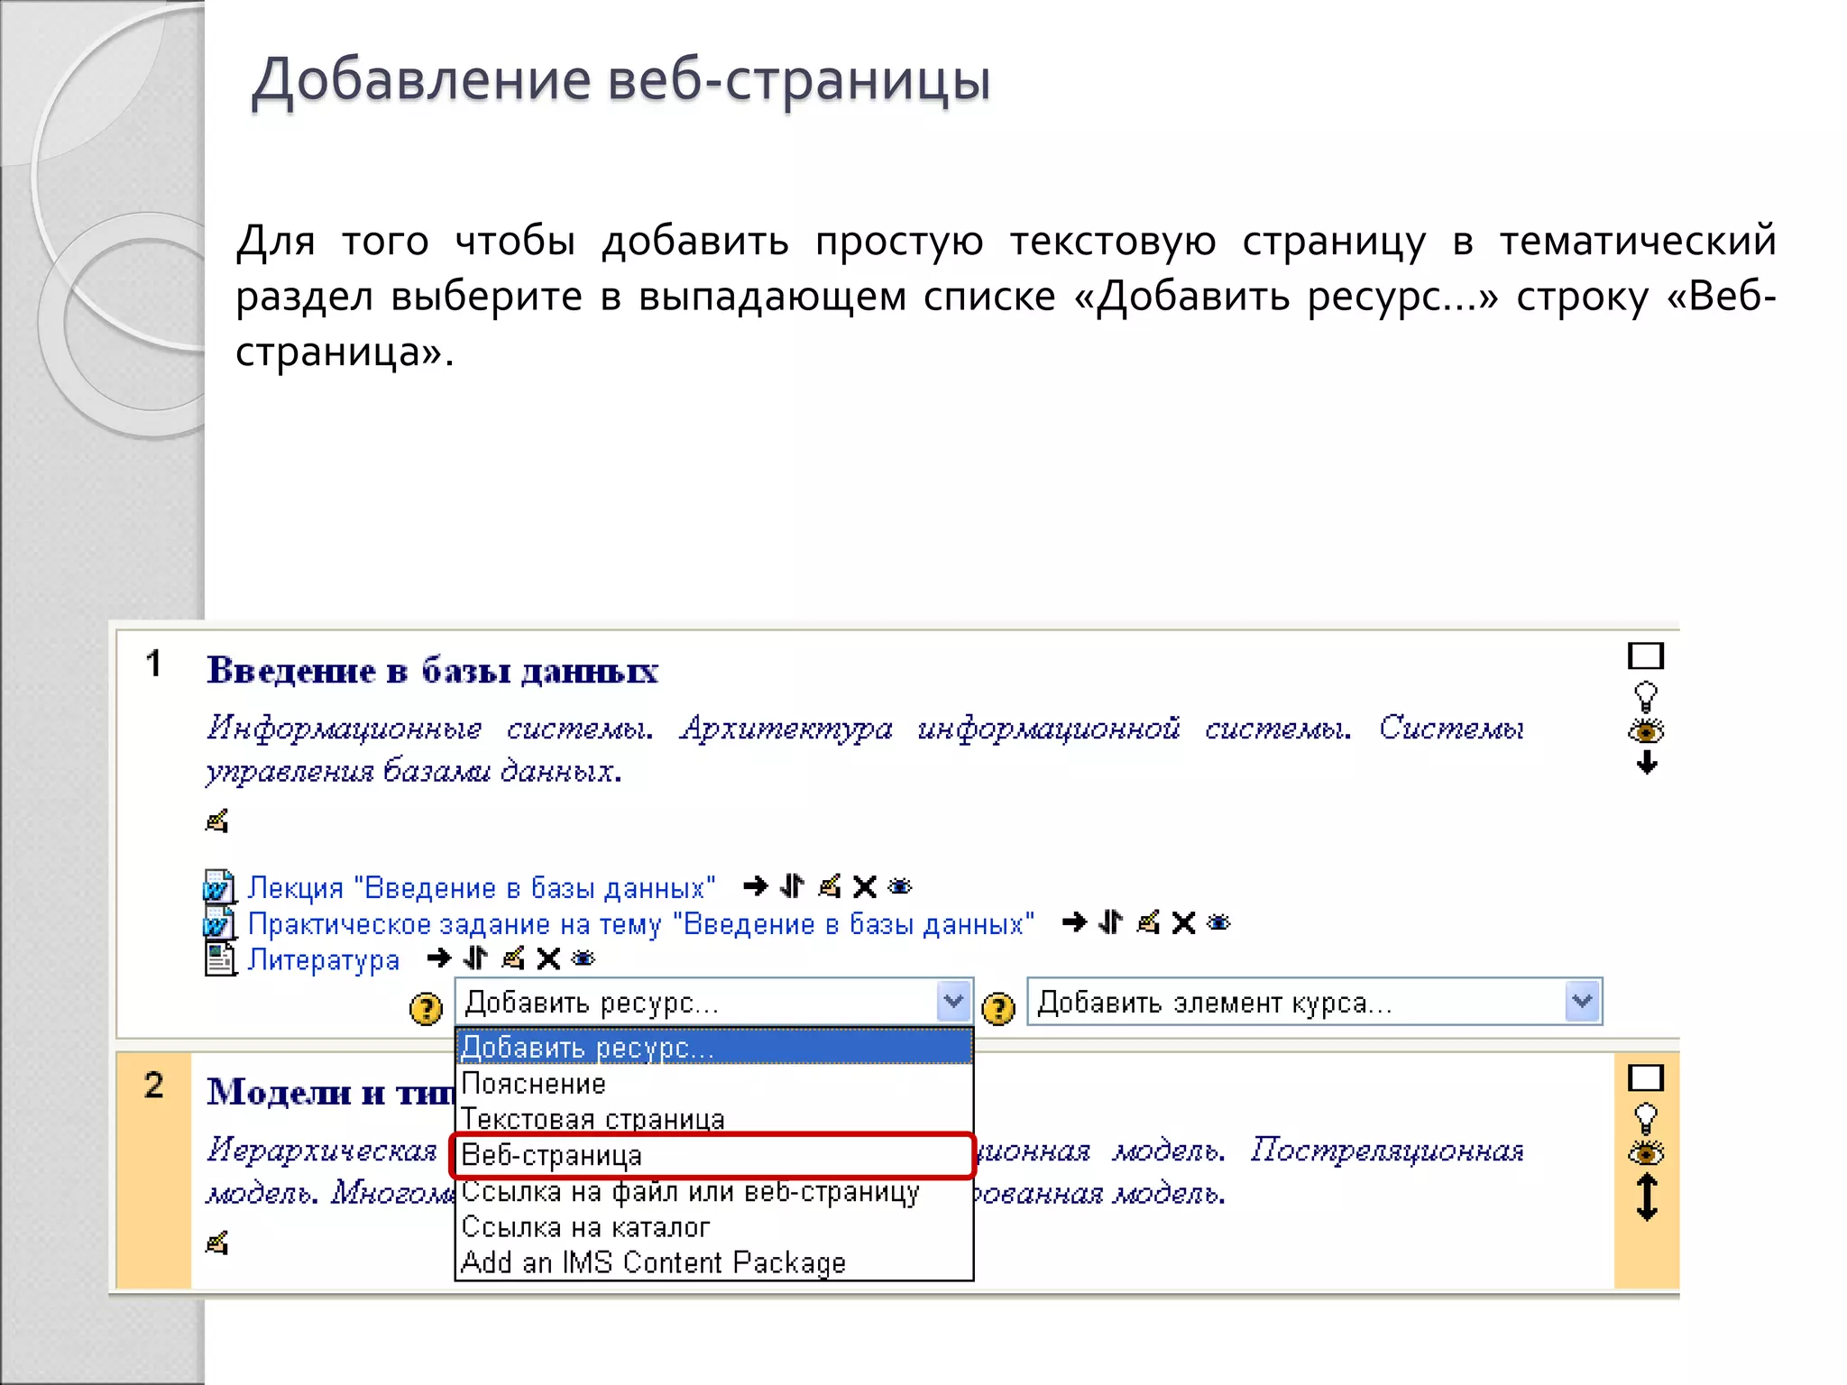1847x1385 pixels.
Task: Move section 2 with the up-down arrow
Action: pos(1647,1197)
